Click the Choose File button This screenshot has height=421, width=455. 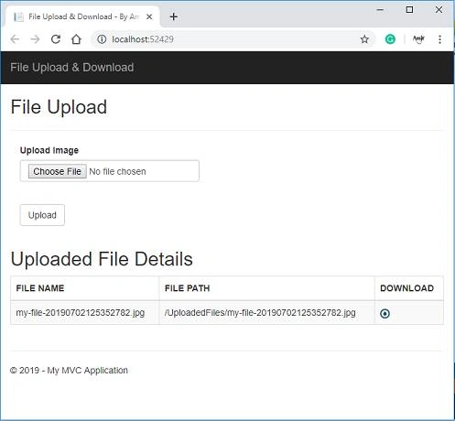[x=57, y=171]
